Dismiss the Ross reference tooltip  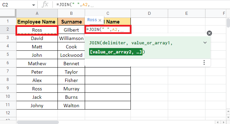100,20
